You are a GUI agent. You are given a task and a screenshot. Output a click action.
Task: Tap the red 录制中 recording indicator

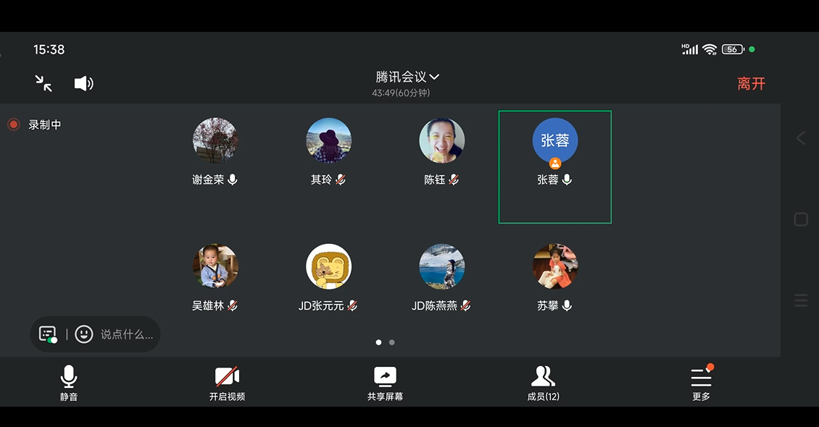(x=13, y=124)
